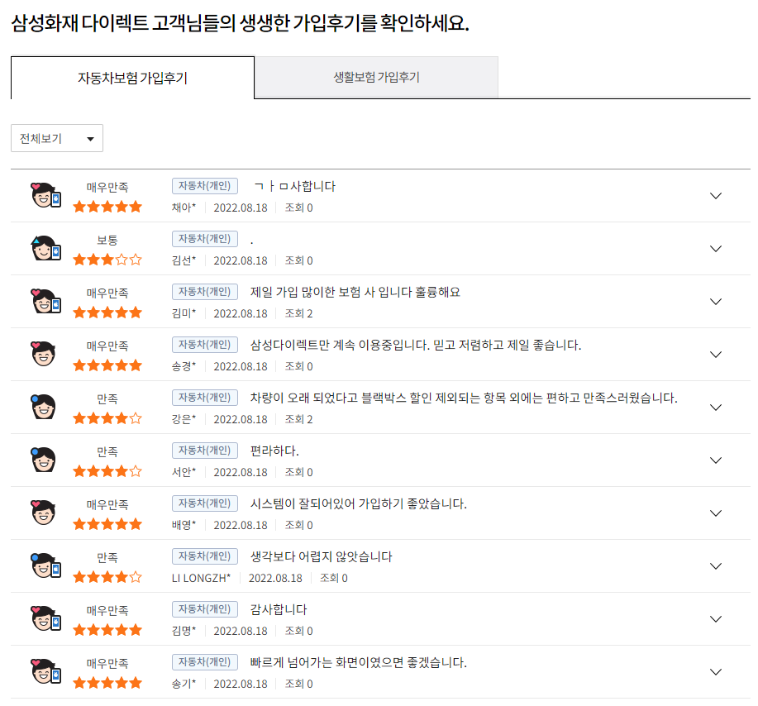Image resolution: width=758 pixels, height=706 pixels.
Task: Click the star rating of 배영* review
Action: click(x=107, y=524)
